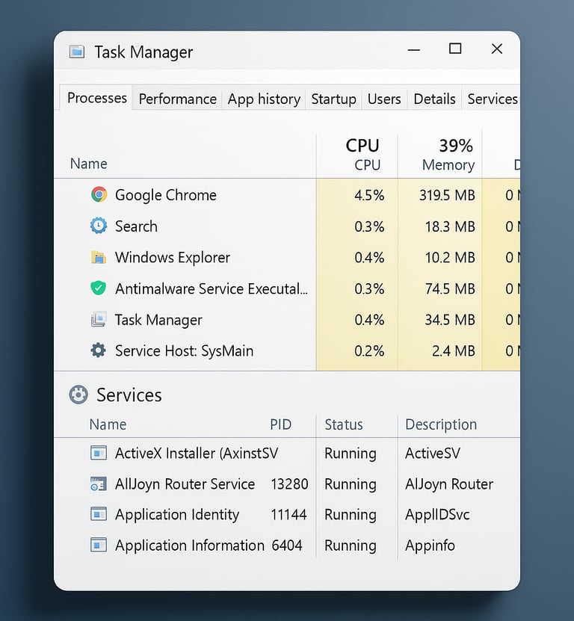Screen dimensions: 574x621
Task: Switch to the Users tab
Action: (x=384, y=99)
